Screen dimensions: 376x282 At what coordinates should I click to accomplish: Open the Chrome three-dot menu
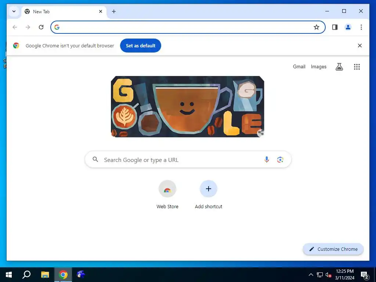click(361, 27)
